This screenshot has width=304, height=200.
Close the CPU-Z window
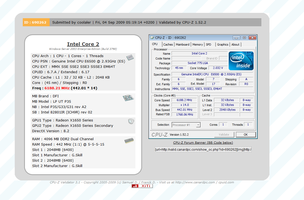click(253, 38)
